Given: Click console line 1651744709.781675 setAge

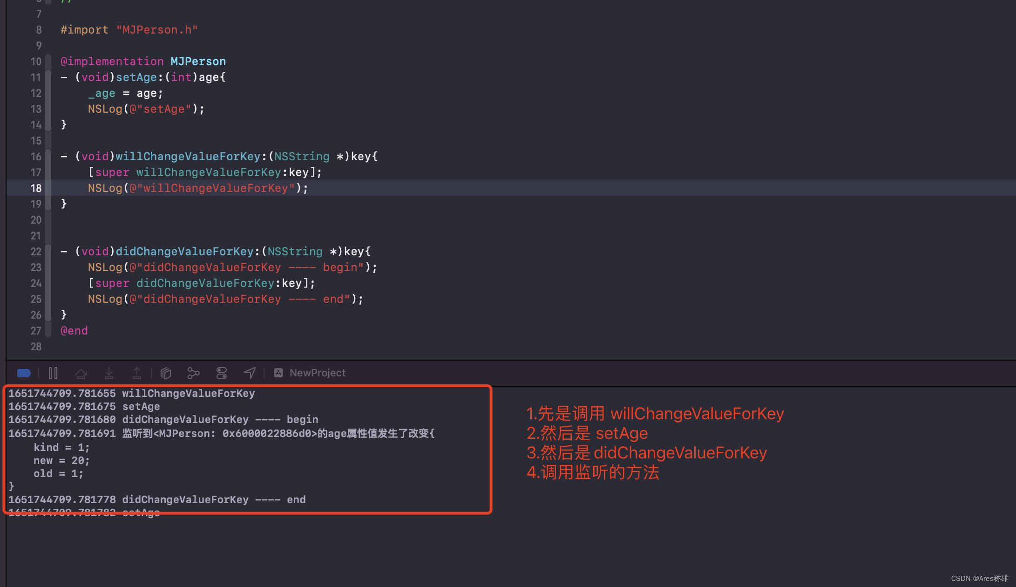Looking at the screenshot, I should tap(84, 407).
